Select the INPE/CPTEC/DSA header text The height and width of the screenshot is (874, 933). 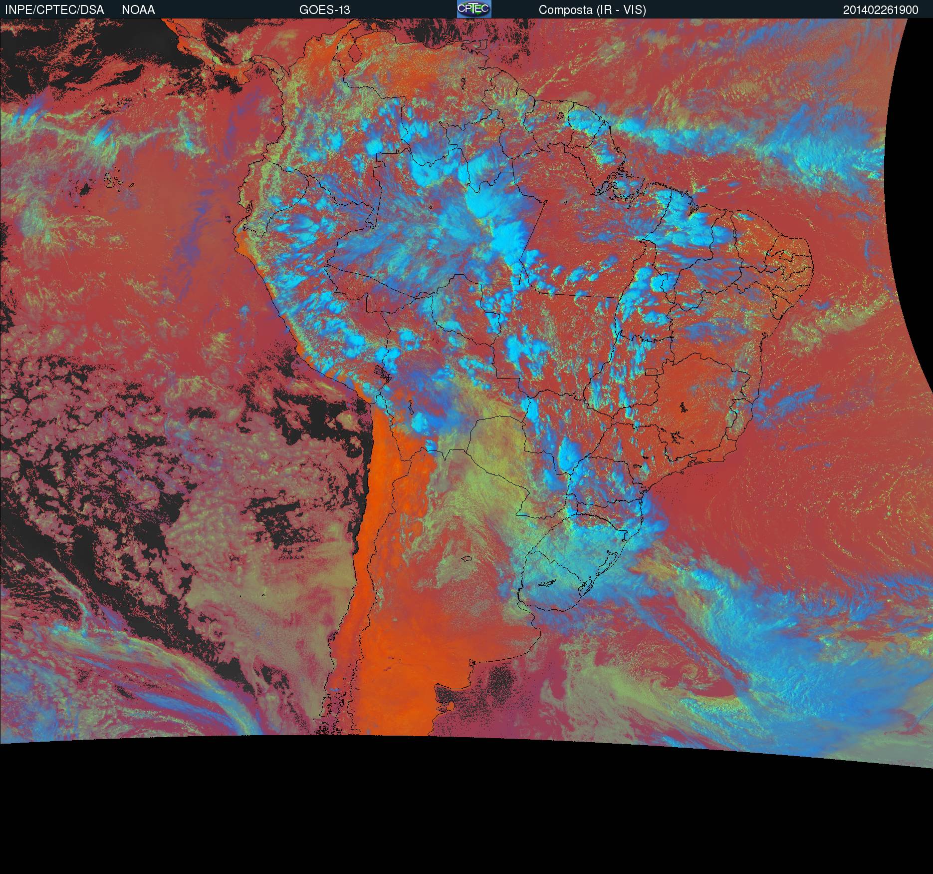click(54, 10)
